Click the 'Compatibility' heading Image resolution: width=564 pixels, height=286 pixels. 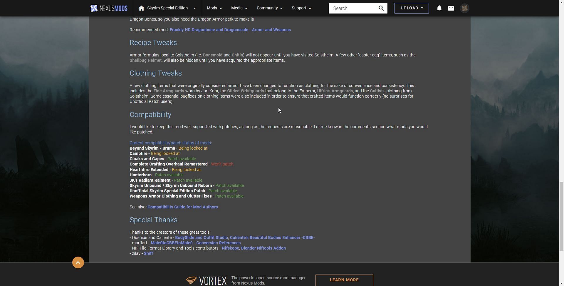(x=150, y=115)
